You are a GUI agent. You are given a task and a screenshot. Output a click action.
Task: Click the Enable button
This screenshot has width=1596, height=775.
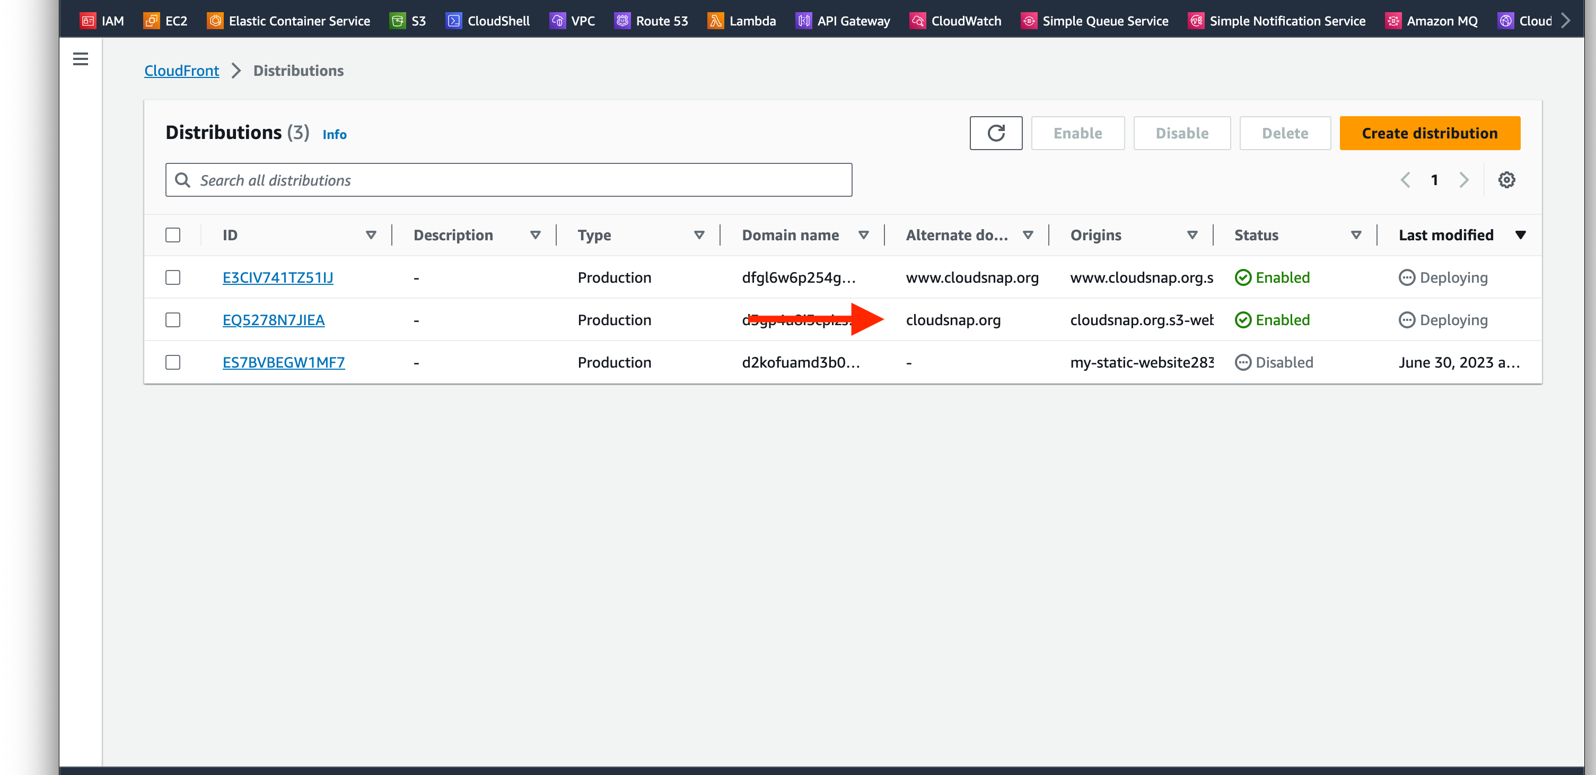[1077, 133]
